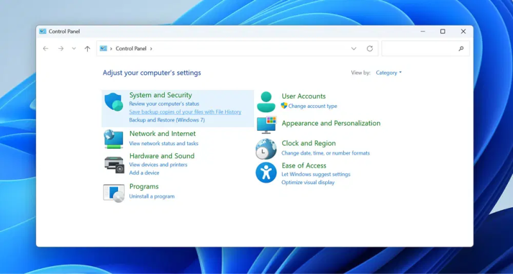This screenshot has height=274, width=513.
Task: Expand the address bar history chevron
Action: point(354,49)
